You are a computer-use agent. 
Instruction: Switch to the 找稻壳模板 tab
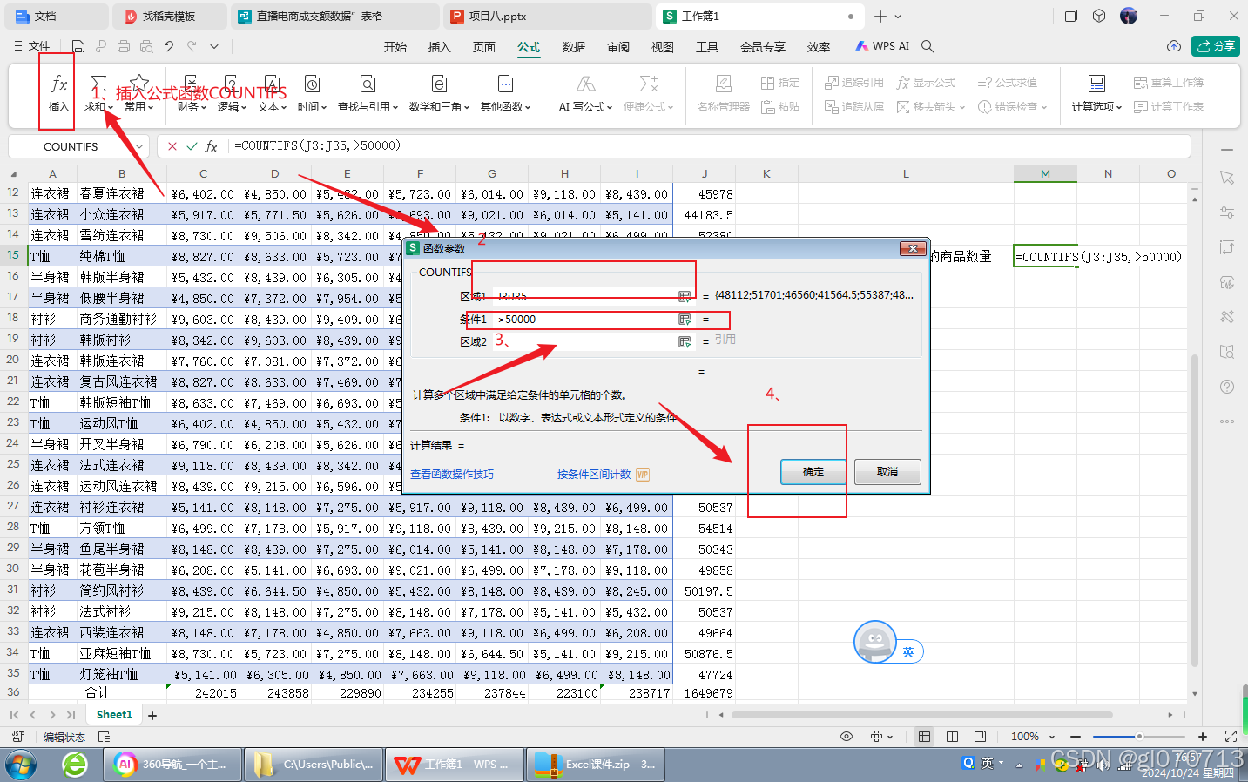click(x=169, y=16)
